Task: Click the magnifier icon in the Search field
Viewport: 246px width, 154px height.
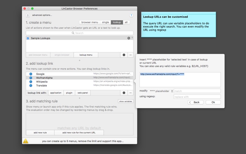Action: (73, 33)
